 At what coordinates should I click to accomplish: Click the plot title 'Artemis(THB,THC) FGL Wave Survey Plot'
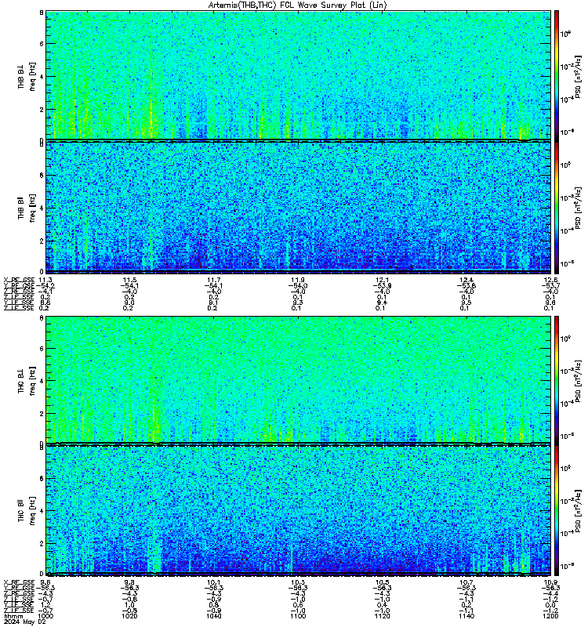[298, 5]
